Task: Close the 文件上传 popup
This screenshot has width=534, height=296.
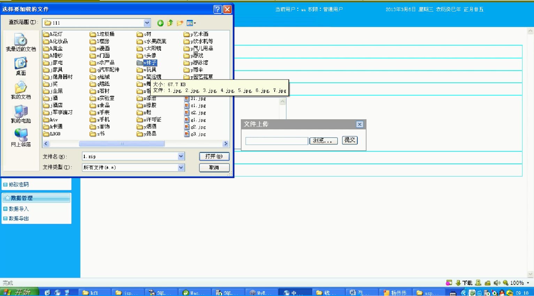Action: [x=360, y=124]
